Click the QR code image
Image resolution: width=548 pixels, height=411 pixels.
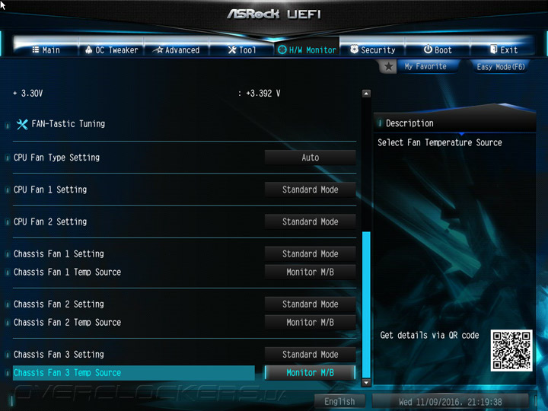[511, 350]
